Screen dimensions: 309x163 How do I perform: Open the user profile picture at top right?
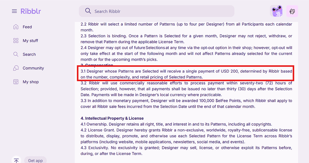(292, 11)
